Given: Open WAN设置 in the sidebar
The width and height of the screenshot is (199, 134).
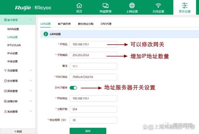Looking at the screenshot, I should pos(13,29).
